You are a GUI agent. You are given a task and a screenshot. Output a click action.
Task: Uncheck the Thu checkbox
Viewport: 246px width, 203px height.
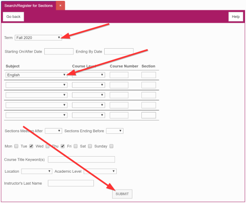pyautogui.click(x=63, y=146)
